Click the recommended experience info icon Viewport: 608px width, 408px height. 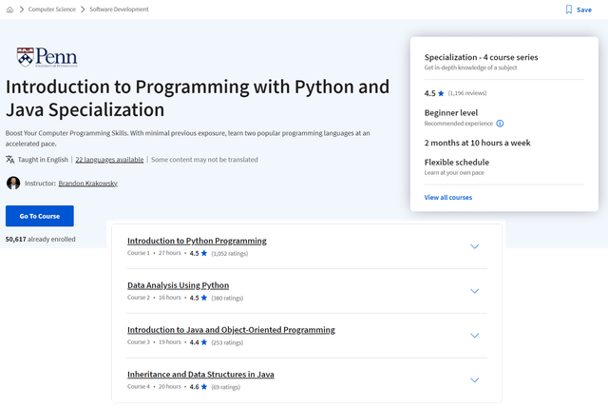tap(500, 124)
